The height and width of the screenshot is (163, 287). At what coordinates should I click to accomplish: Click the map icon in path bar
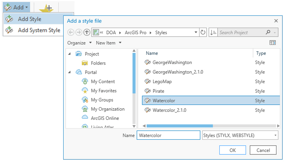tap(96, 33)
